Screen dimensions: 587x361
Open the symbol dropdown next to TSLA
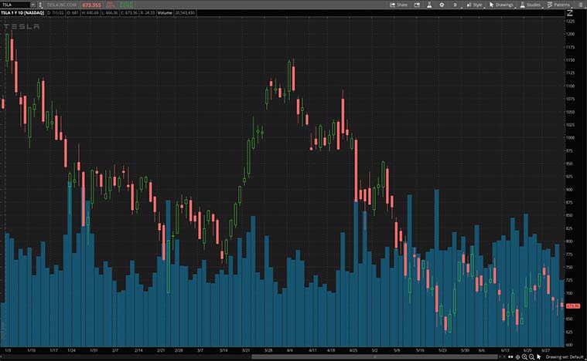[33, 5]
